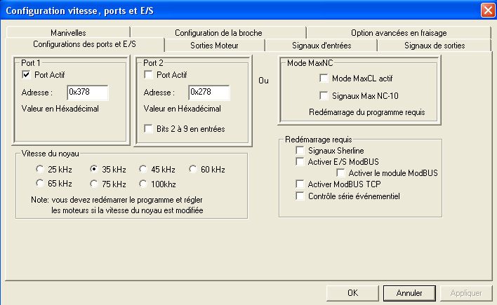497x305 pixels.
Task: Uncheck Port 1 Port Actif checkbox
Action: point(26,75)
